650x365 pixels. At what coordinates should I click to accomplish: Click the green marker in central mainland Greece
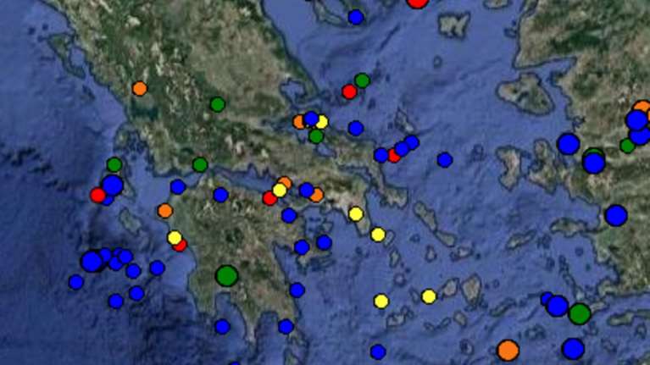tap(218, 104)
